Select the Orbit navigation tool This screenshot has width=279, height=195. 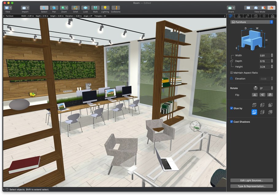pyautogui.click(x=75, y=8)
